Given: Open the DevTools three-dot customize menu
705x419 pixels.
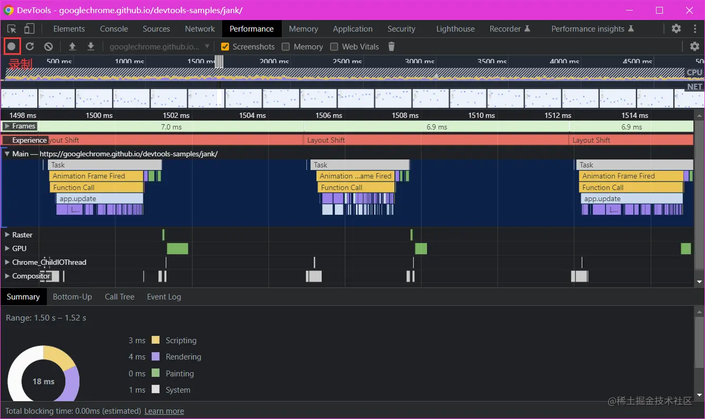Looking at the screenshot, I should pos(695,28).
